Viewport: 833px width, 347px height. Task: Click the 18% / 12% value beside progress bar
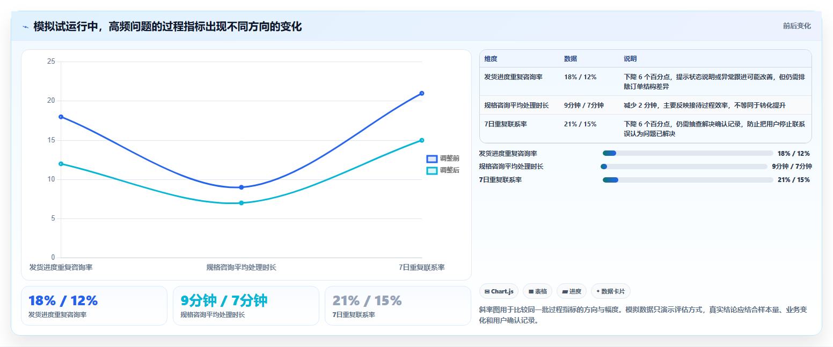[793, 154]
